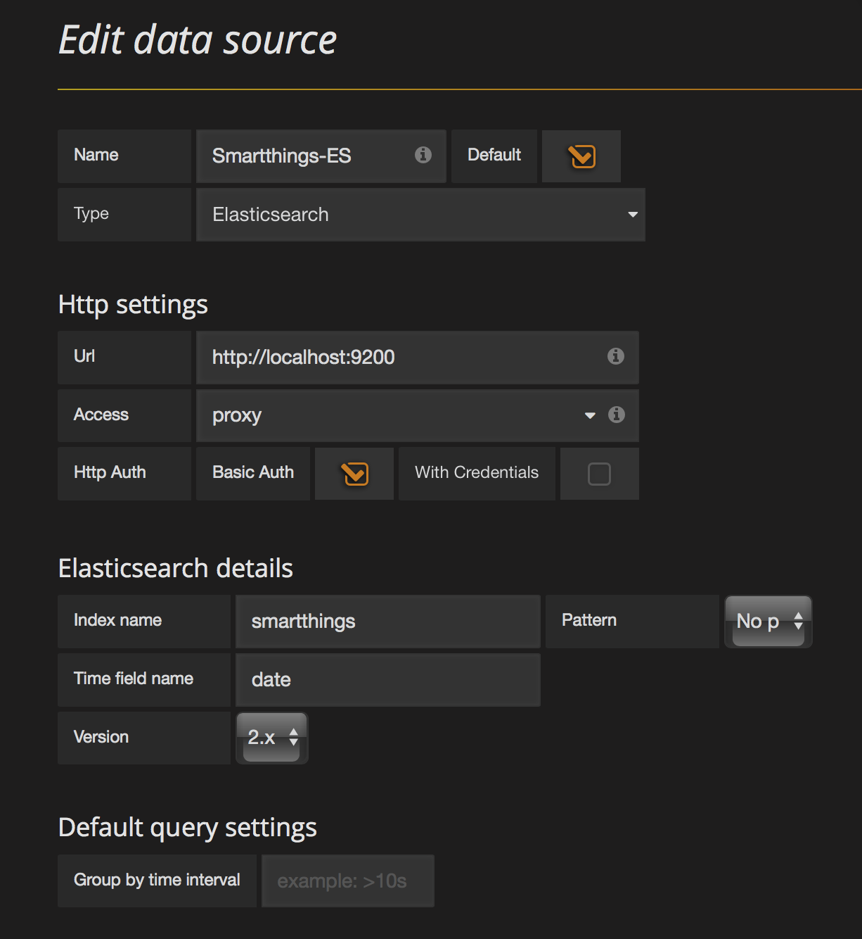
Task: Click the info icon in Url field
Action: [615, 356]
